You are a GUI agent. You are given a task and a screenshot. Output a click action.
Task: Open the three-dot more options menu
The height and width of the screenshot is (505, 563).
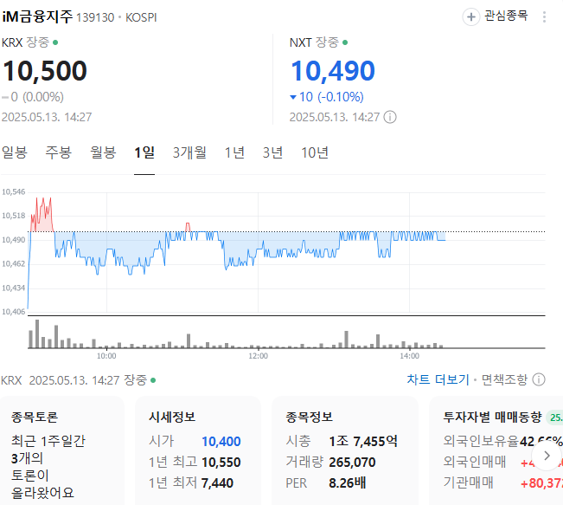[544, 17]
